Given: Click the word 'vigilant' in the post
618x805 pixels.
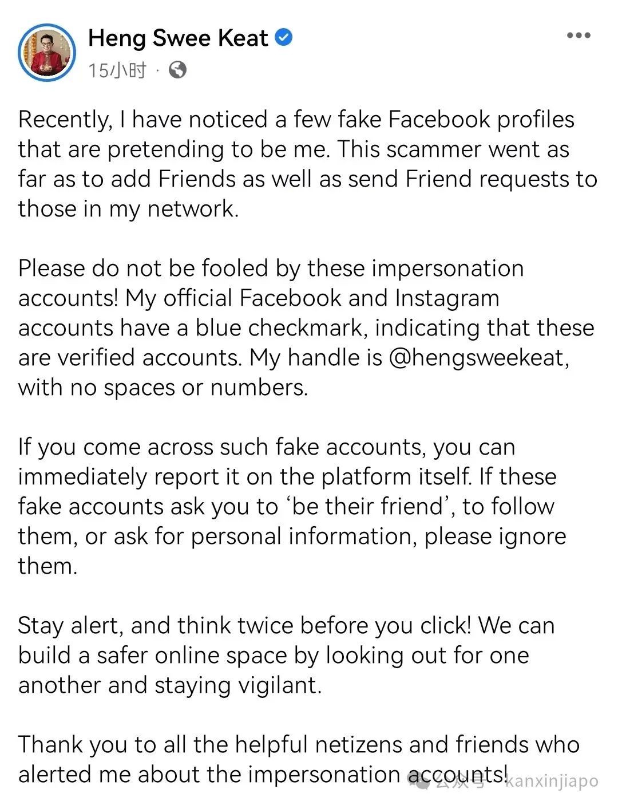Looking at the screenshot, I should (x=274, y=685).
